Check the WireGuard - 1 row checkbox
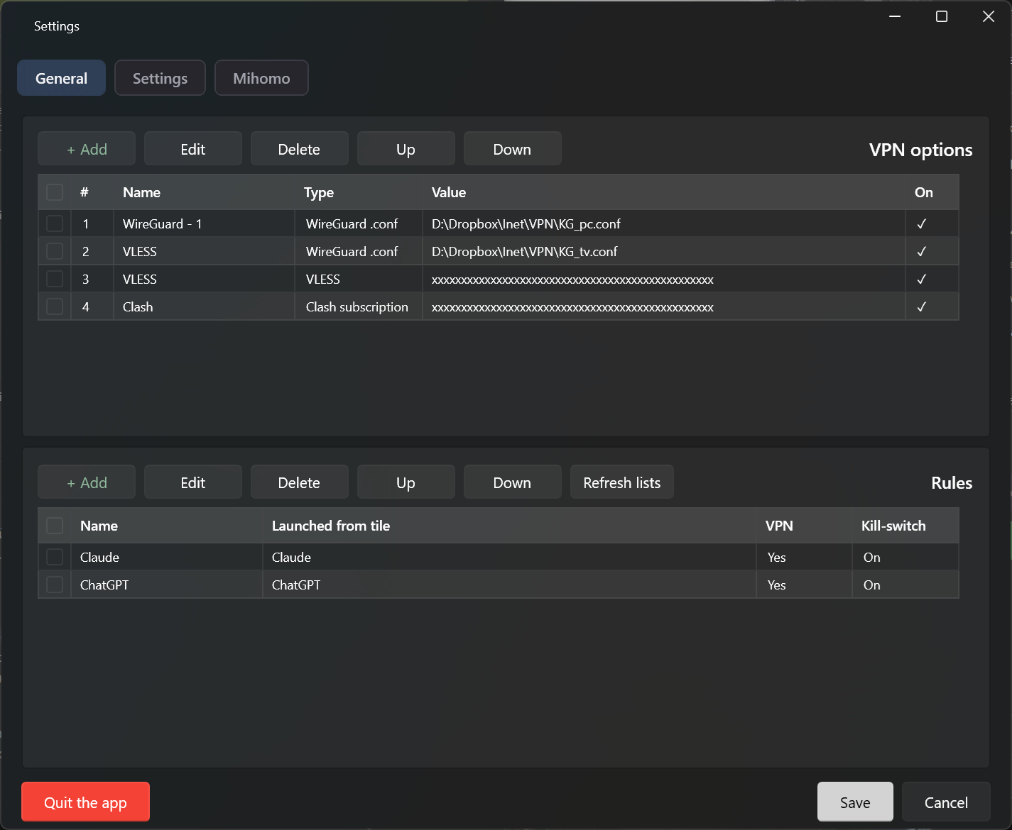The height and width of the screenshot is (830, 1012). (x=55, y=223)
